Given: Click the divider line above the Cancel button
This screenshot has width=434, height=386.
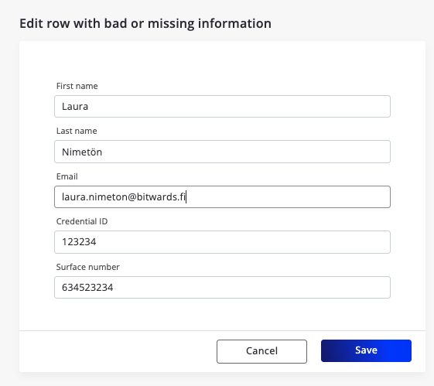Looking at the screenshot, I should pos(222,330).
